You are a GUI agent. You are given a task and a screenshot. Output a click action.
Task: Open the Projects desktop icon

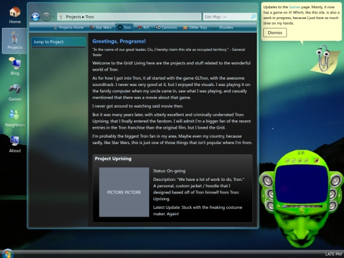pyautogui.click(x=15, y=41)
